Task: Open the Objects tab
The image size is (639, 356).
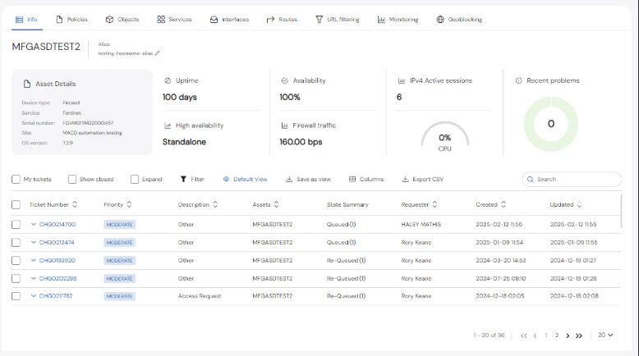Action: [x=122, y=19]
